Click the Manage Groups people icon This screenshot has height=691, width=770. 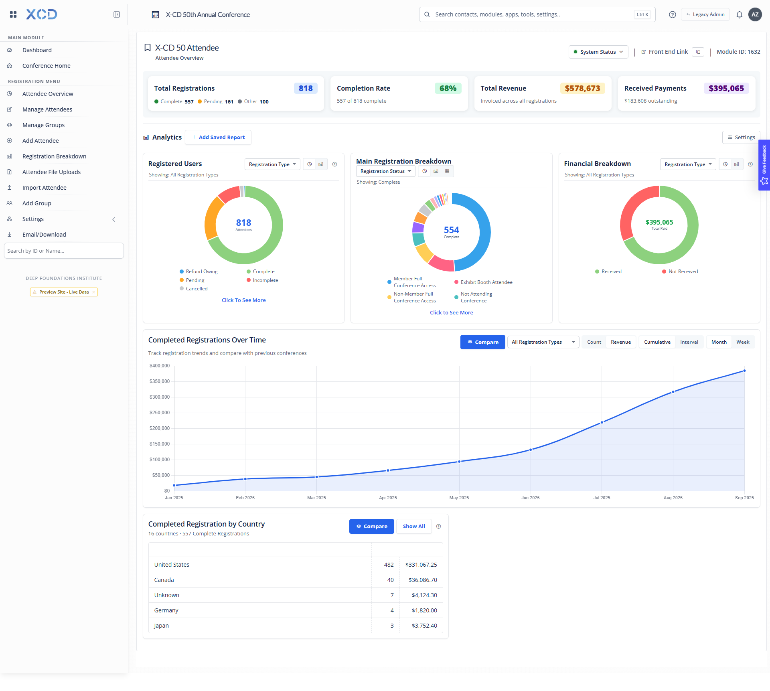pos(10,125)
